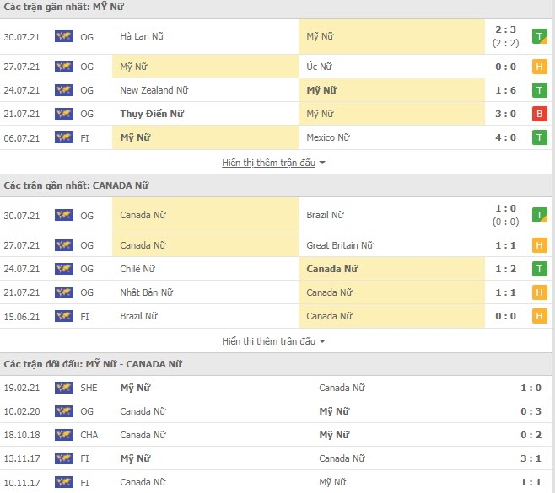This screenshot has width=555, height=493.
Task: Click the 3 : 1 score of the 13.11.17 match
Action: [531, 458]
